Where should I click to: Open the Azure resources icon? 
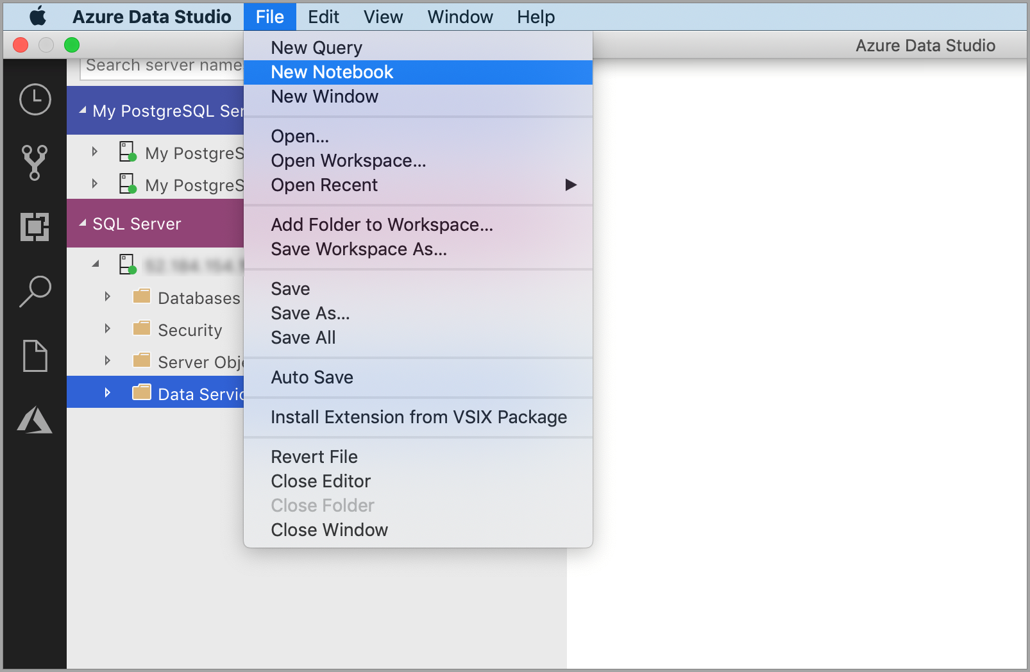(x=35, y=420)
